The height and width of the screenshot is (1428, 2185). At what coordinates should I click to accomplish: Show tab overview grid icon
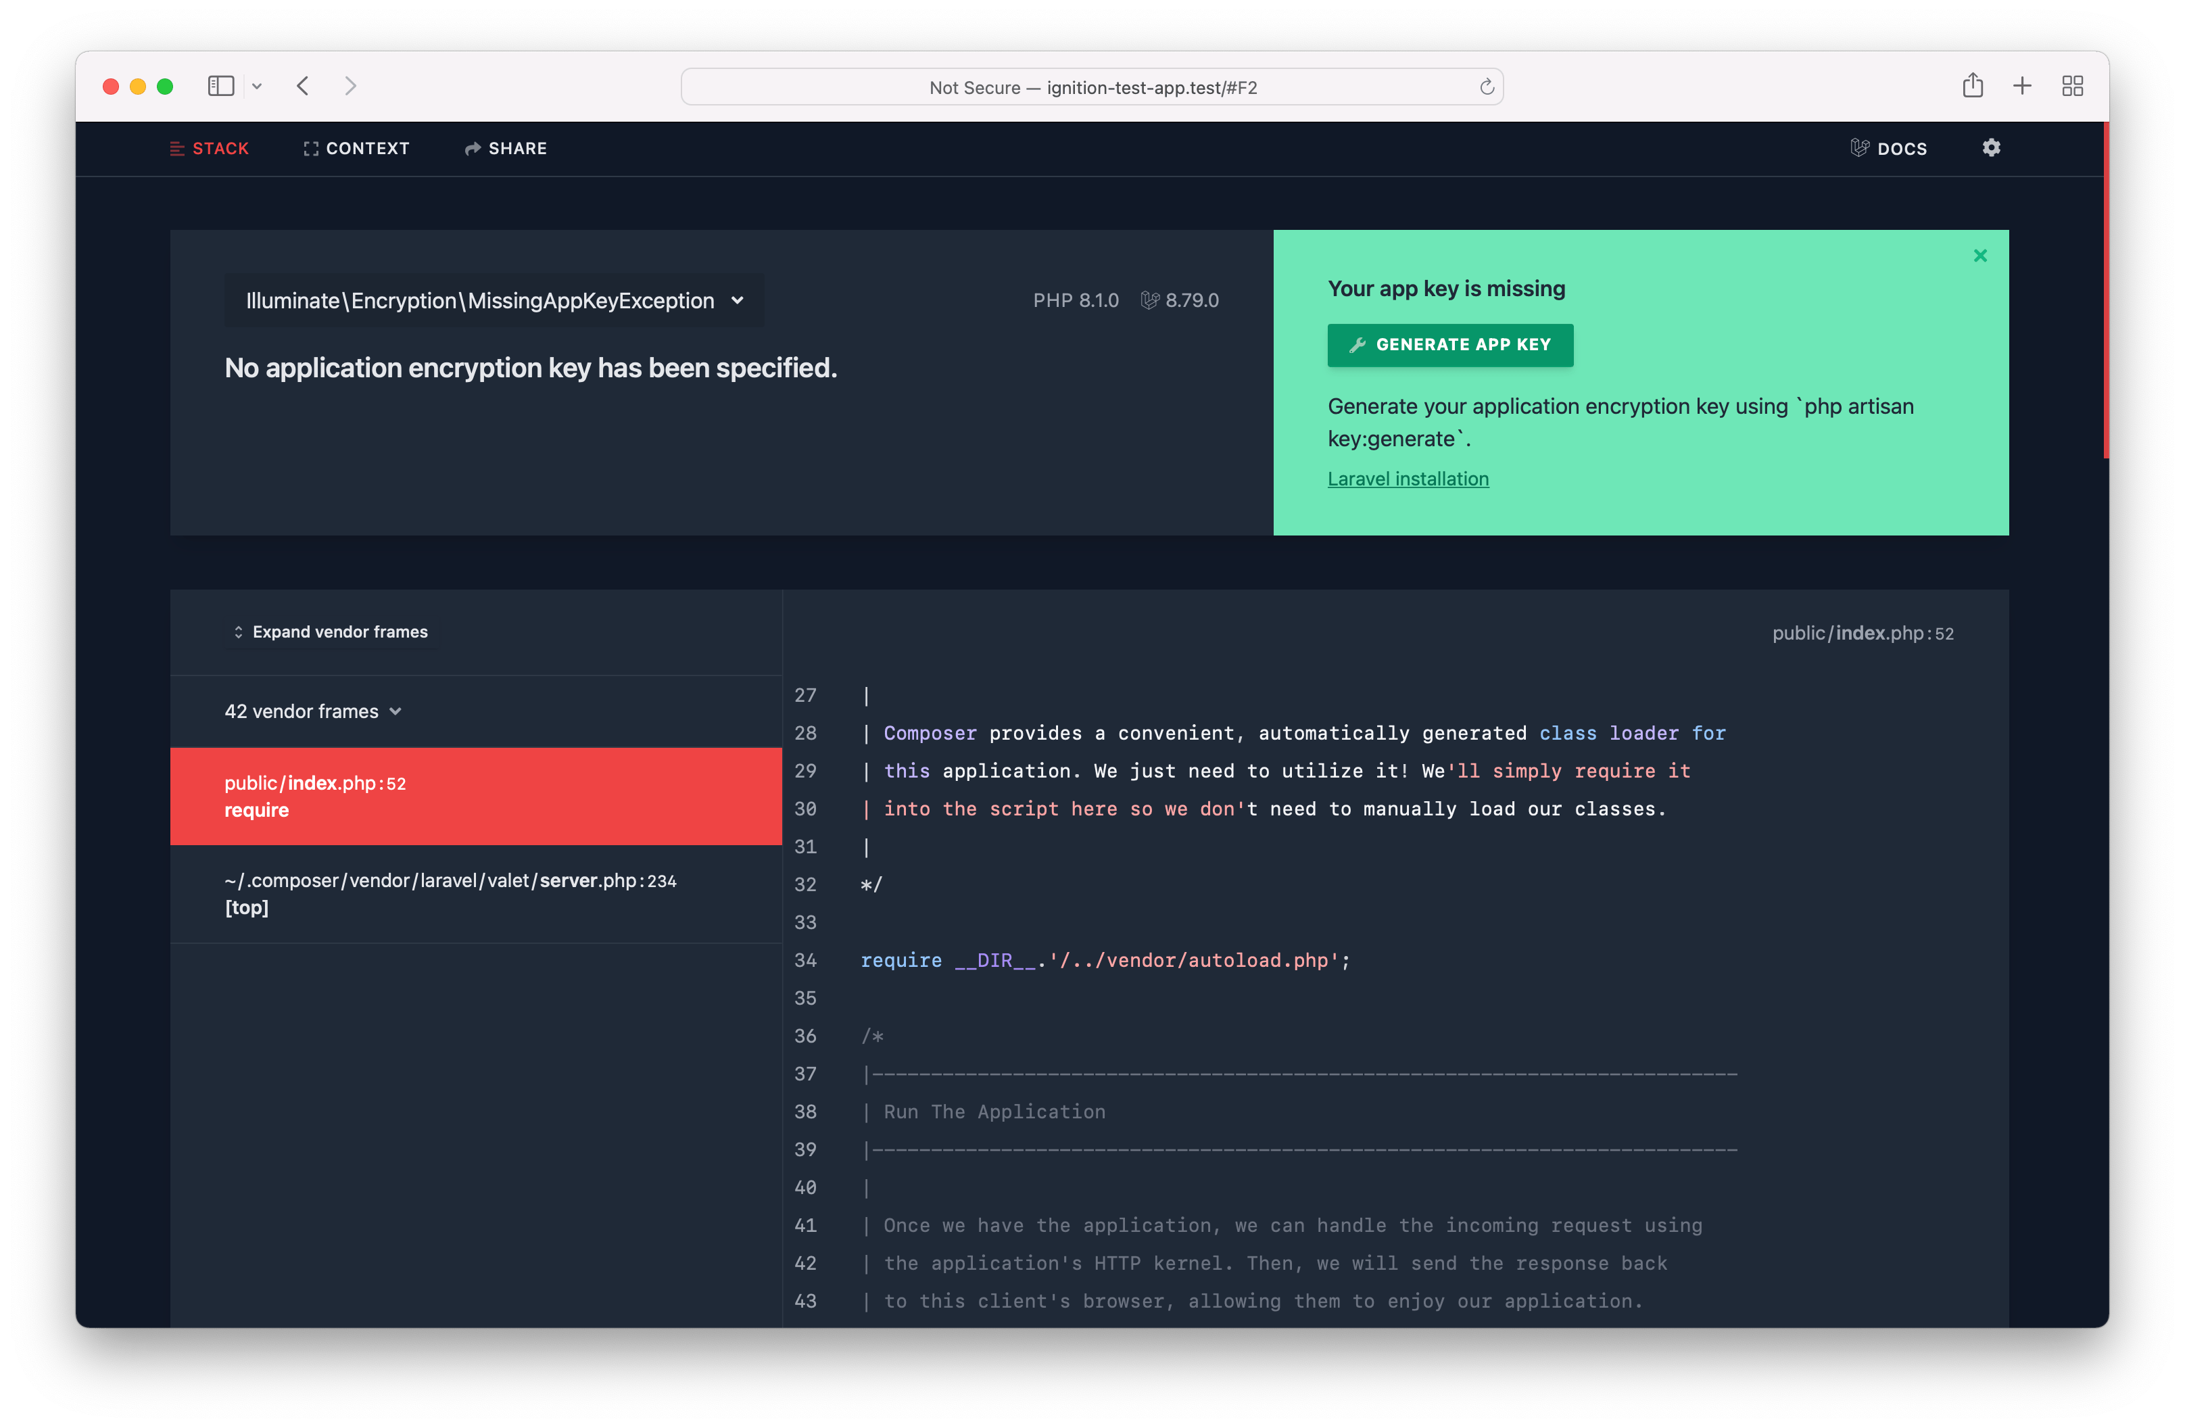pos(2072,87)
